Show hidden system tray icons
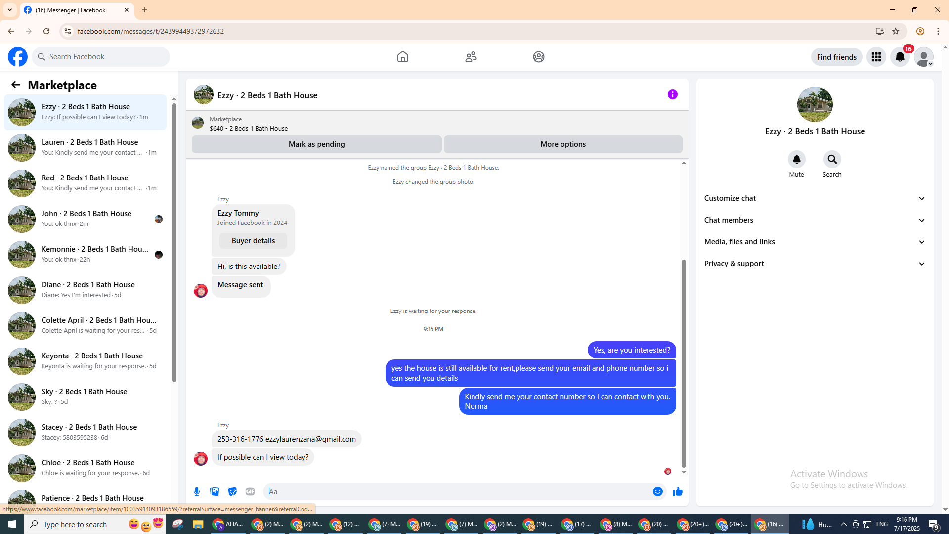This screenshot has height=534, width=949. (844, 524)
